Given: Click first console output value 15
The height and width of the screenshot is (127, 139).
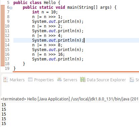Looking at the screenshot, I should click(x=4, y=105).
